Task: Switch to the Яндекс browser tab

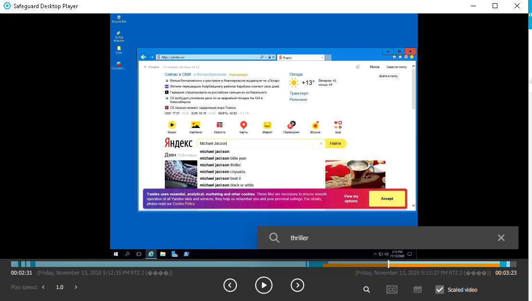Action: coord(300,58)
